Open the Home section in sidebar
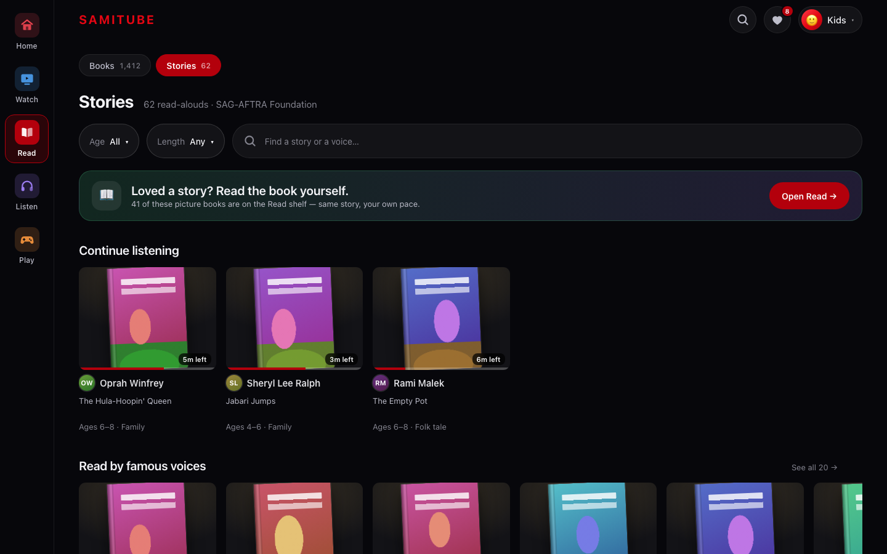Viewport: 887px width, 554px height. tap(26, 32)
